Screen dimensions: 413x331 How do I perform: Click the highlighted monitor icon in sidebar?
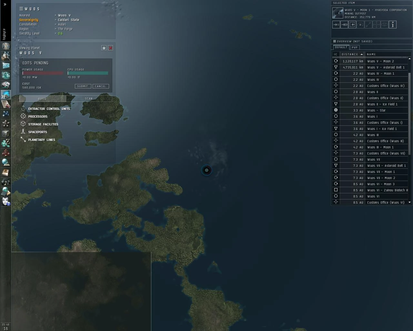tap(6, 94)
